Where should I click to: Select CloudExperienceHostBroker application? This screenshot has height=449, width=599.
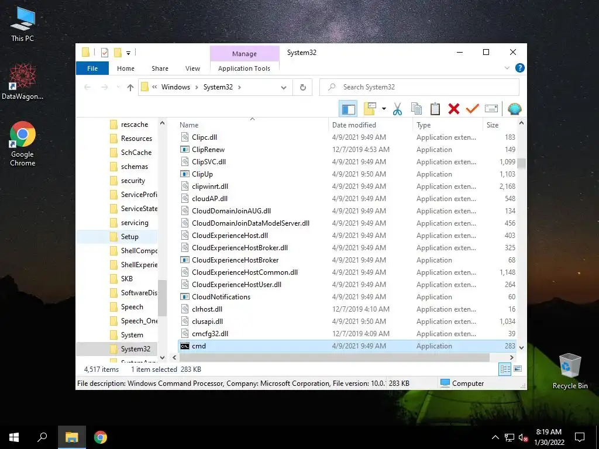pyautogui.click(x=347, y=260)
